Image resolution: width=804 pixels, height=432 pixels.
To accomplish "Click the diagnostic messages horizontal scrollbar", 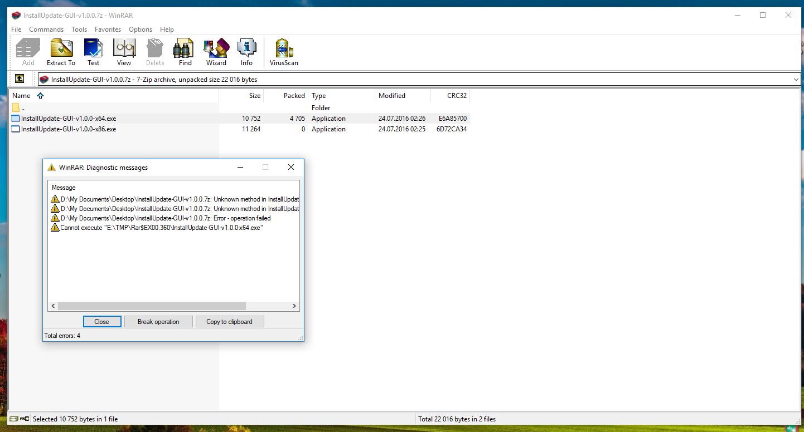I will 152,306.
